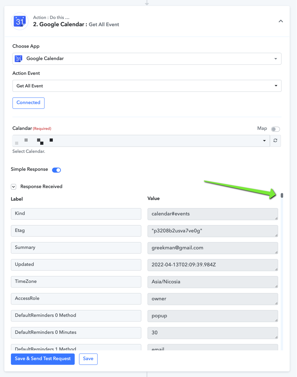Click the TimeZone label field
The image size is (297, 377).
pos(76,282)
